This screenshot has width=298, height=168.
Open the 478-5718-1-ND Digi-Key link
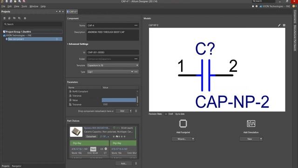point(80,149)
